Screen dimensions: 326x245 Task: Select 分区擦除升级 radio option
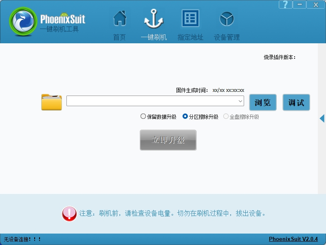[200, 117]
